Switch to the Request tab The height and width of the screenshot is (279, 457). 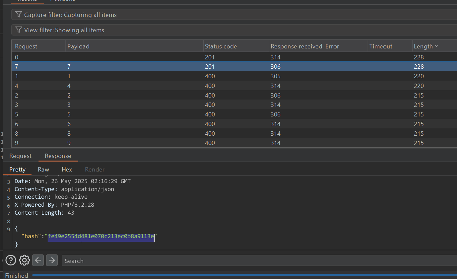(x=20, y=156)
